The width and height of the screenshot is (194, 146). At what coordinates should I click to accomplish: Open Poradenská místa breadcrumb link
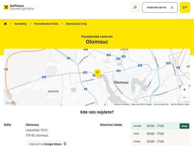click(x=46, y=24)
